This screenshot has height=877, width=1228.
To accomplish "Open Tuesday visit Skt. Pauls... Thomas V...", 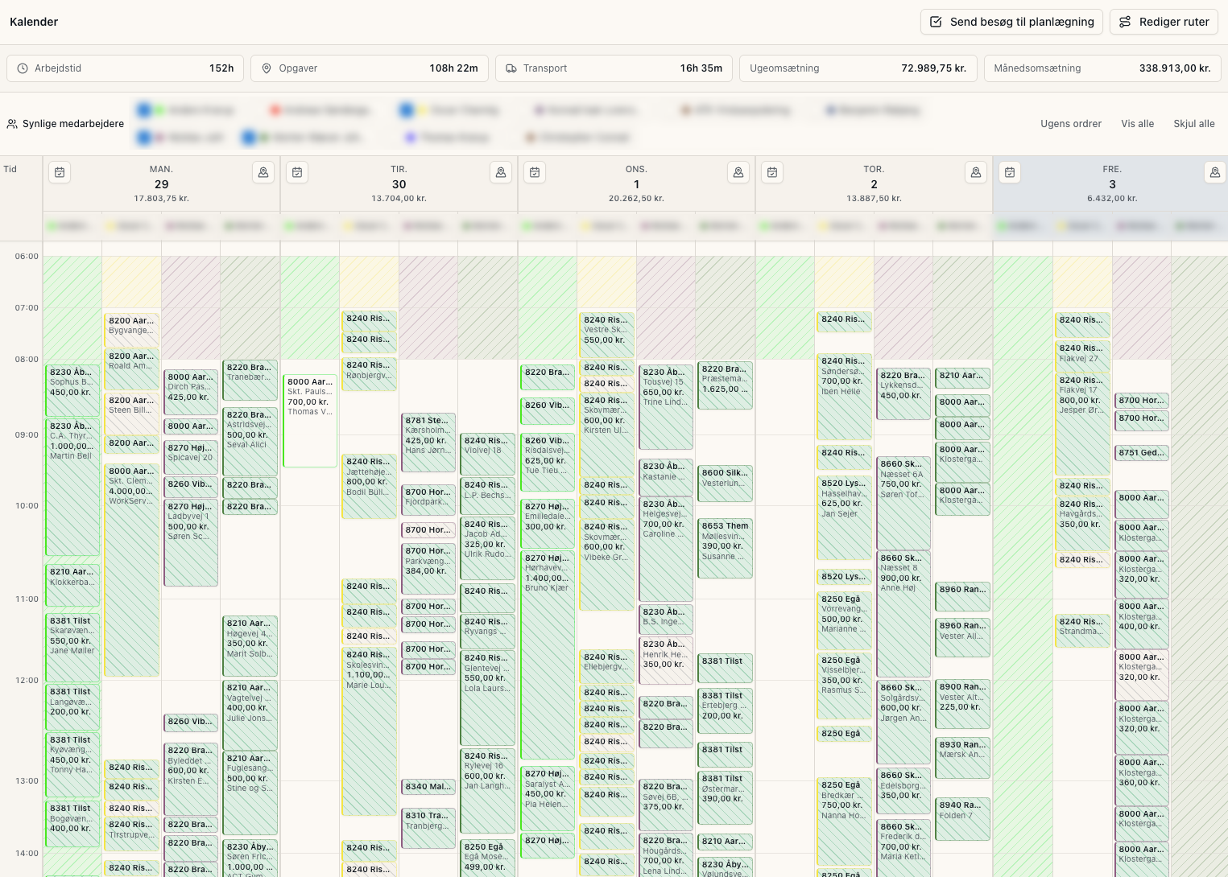I will (x=310, y=420).
